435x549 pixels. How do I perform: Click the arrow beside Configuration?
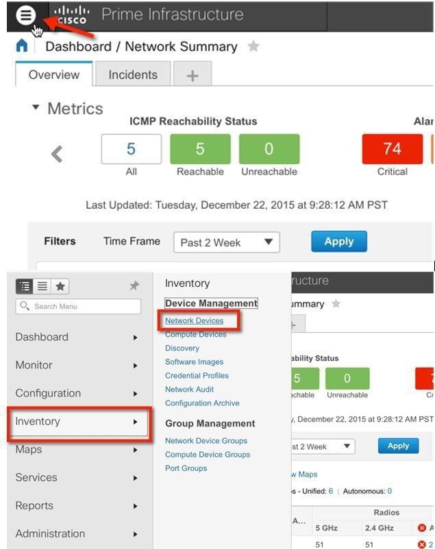[x=136, y=394]
